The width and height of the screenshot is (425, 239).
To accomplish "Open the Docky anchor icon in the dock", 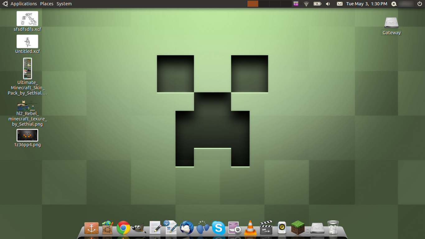I will click(x=91, y=228).
